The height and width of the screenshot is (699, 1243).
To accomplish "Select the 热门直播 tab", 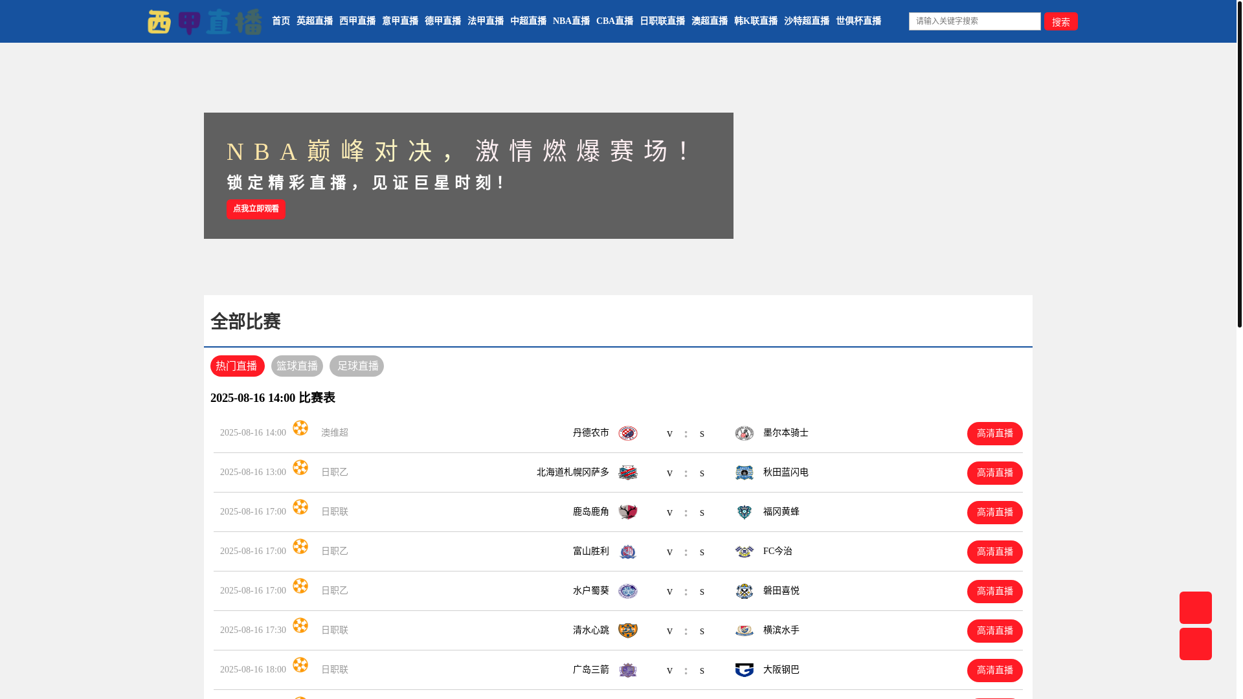I will [238, 366].
